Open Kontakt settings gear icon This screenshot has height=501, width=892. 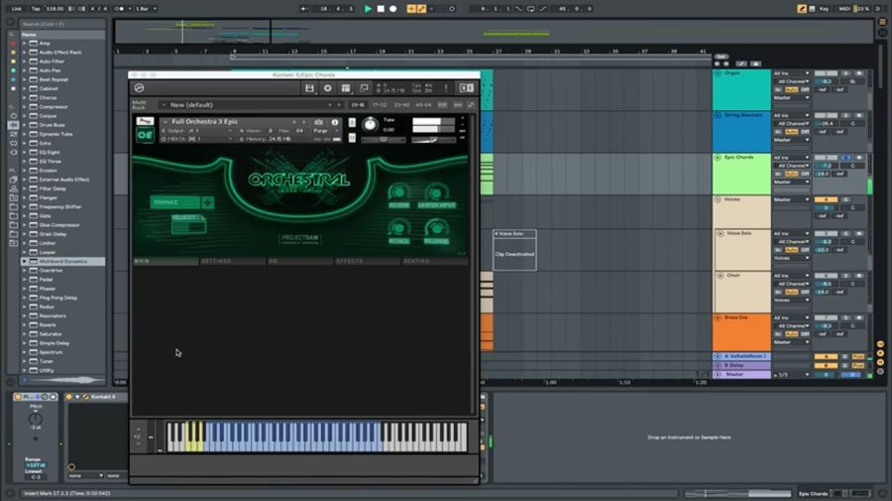(328, 88)
